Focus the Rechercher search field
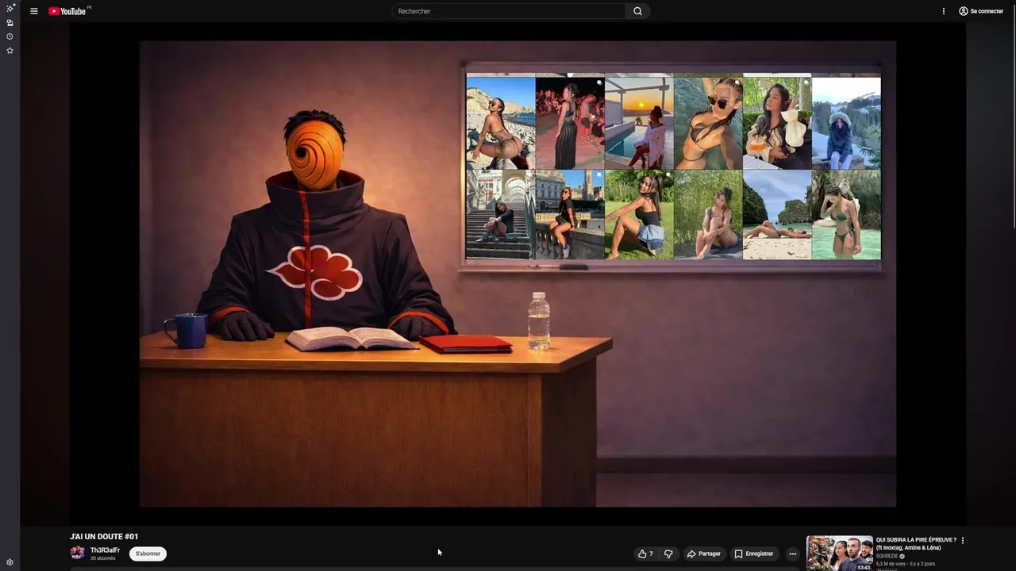Image resolution: width=1016 pixels, height=571 pixels. pos(508,11)
